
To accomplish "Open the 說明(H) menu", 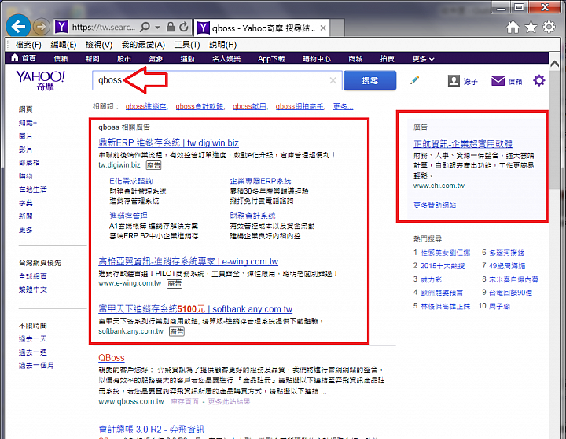I will pos(222,45).
